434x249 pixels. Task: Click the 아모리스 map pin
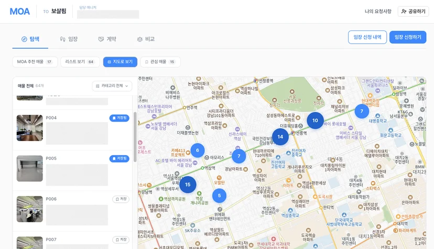click(207, 157)
